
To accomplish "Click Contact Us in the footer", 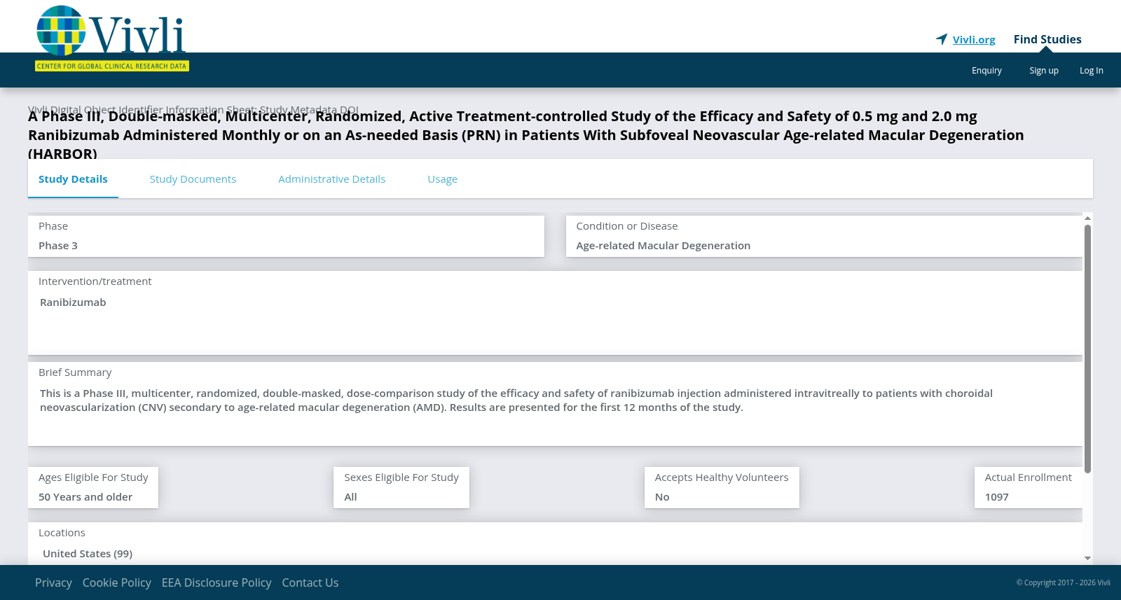I will (x=310, y=582).
